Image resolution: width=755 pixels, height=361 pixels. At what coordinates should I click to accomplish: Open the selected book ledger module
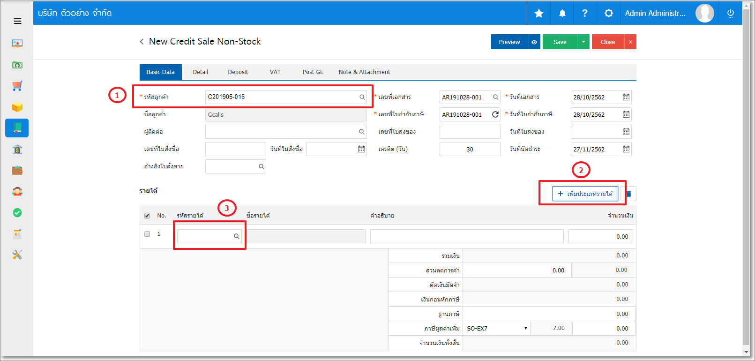tap(17, 128)
